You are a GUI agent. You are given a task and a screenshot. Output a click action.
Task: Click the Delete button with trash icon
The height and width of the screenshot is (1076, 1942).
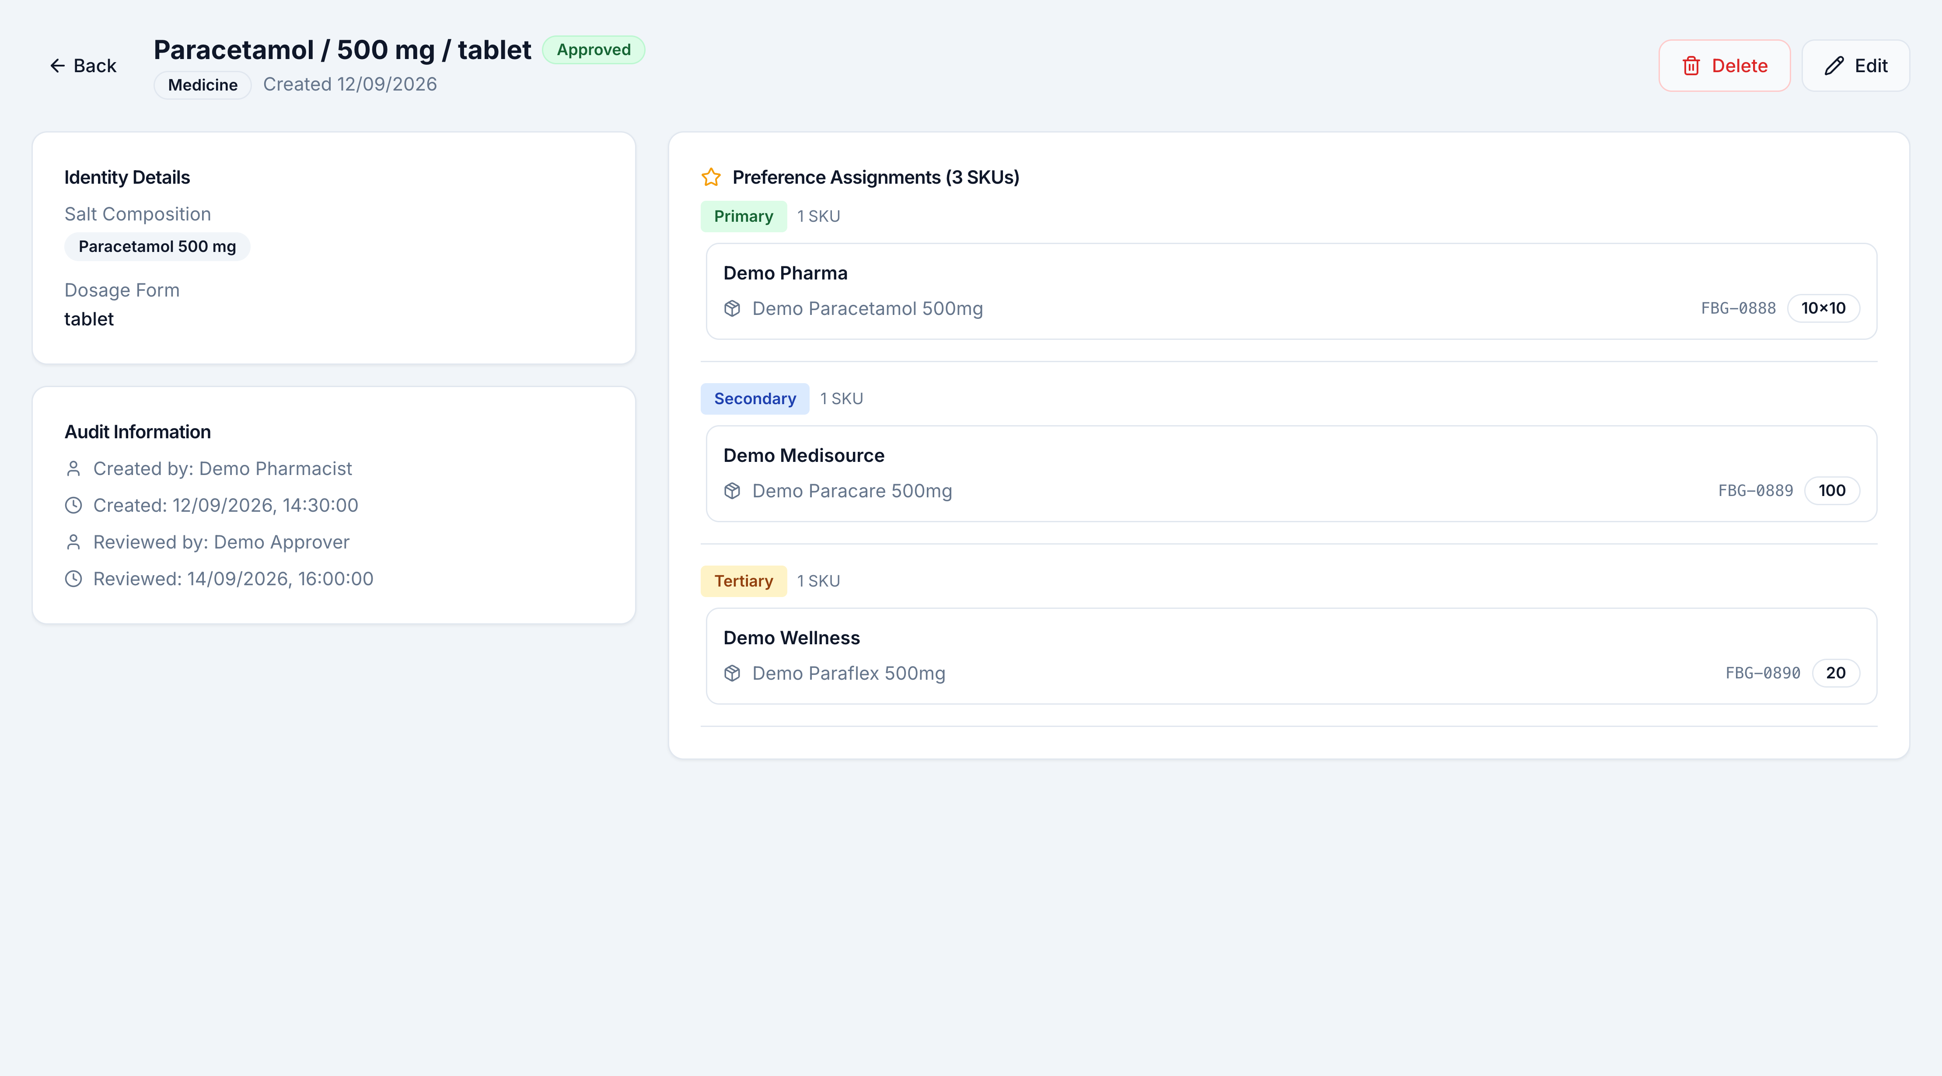pos(1724,66)
